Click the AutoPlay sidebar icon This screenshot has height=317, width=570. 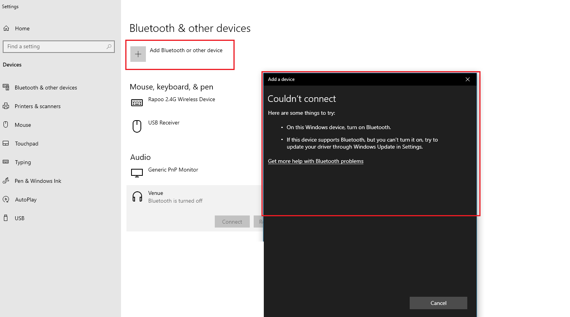[x=6, y=199]
